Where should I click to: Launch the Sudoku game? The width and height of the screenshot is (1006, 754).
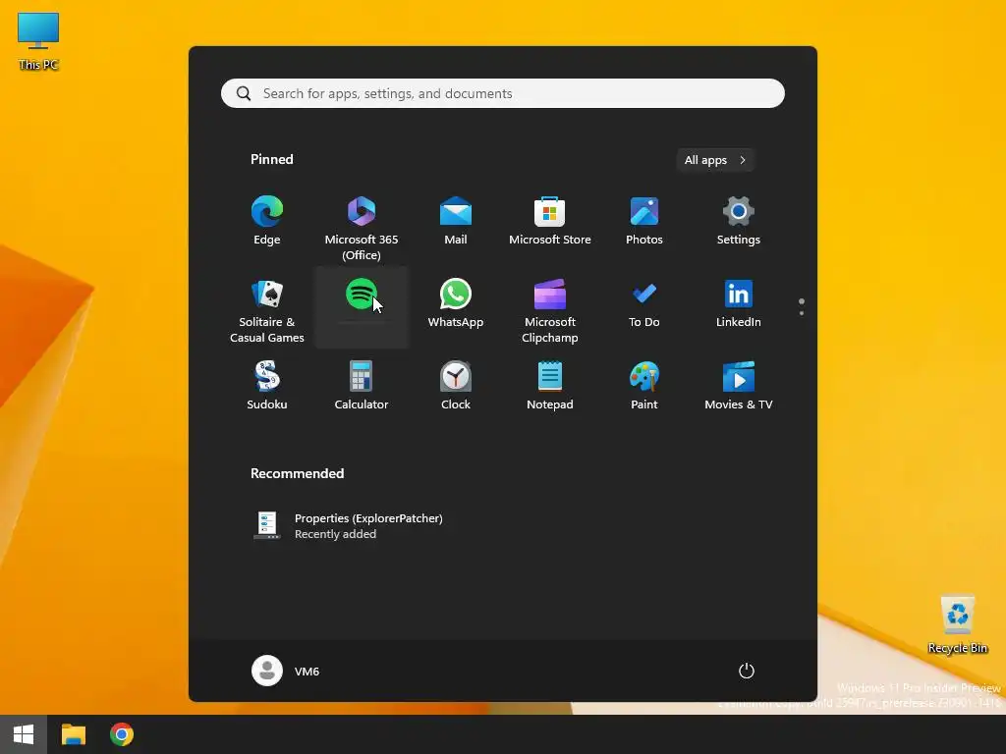point(267,385)
